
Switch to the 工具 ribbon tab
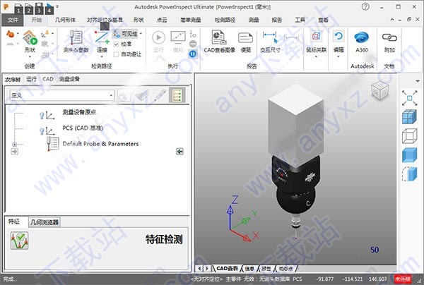pos(300,20)
